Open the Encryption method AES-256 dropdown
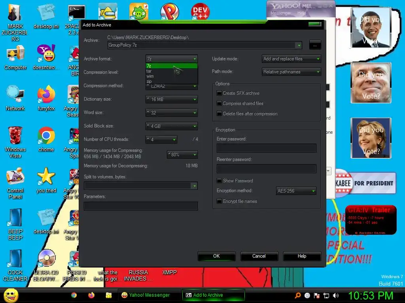The image size is (405, 303). click(296, 191)
